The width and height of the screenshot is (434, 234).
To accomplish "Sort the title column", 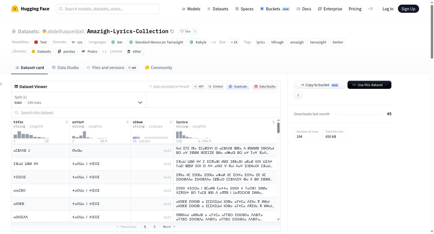I will click(67, 122).
